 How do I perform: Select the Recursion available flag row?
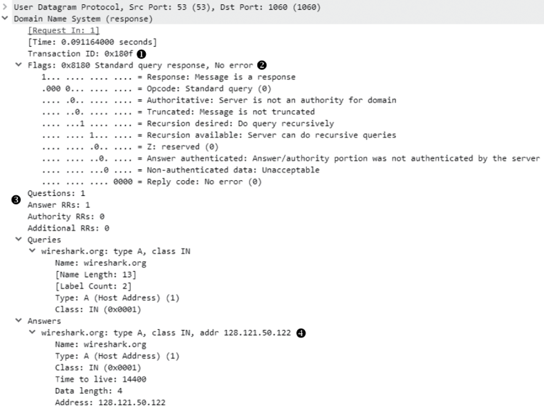[x=219, y=135]
